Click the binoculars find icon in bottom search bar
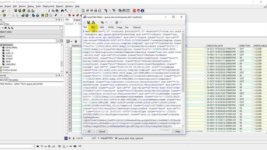The image size is (267, 150). (x=38, y=146)
